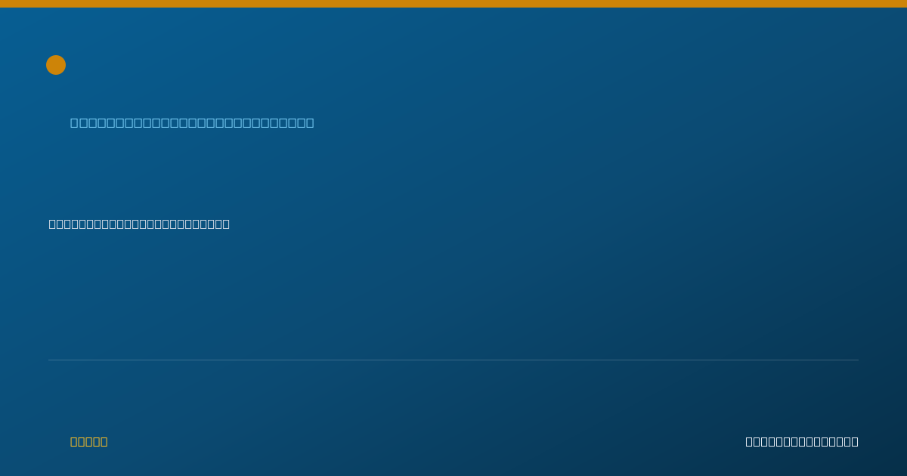Click last glyph box of light-blue subtitle
907x476 pixels.
point(309,122)
